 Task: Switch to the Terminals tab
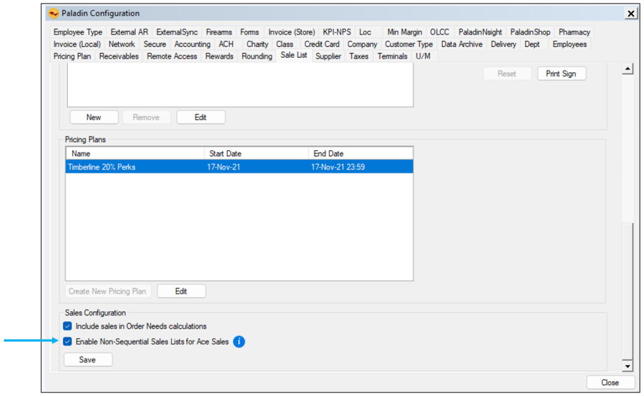coord(392,57)
